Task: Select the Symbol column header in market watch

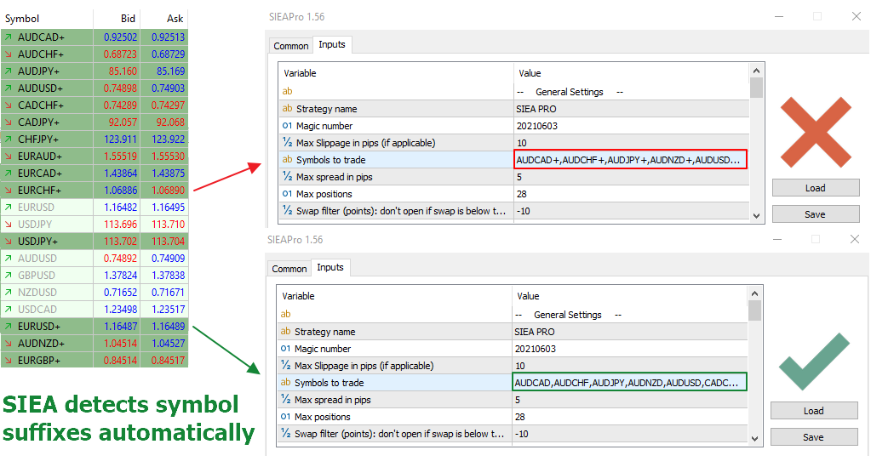Action: (47, 19)
